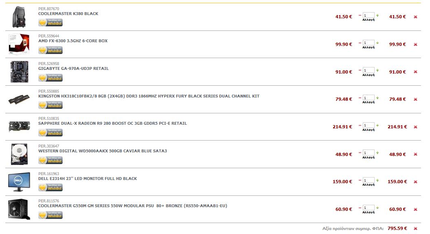Click quantity field for SAPPHIRE Radeon card
This screenshot has width=430, height=234.
pyautogui.click(x=369, y=126)
